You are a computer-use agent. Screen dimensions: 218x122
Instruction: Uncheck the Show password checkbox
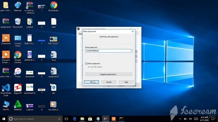86,63
